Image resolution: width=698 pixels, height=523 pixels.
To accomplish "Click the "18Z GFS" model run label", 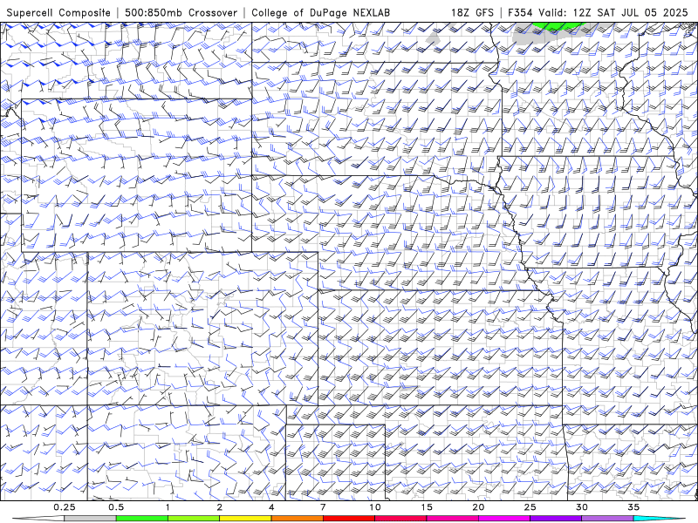I will (x=472, y=12).
